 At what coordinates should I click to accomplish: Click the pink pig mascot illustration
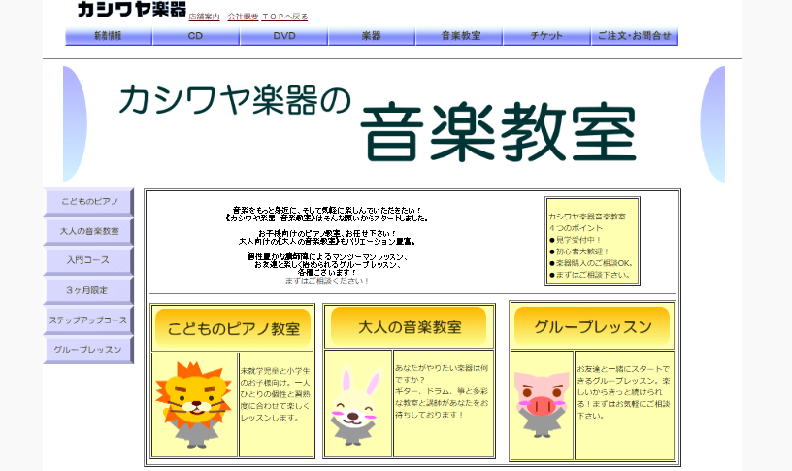click(540, 400)
